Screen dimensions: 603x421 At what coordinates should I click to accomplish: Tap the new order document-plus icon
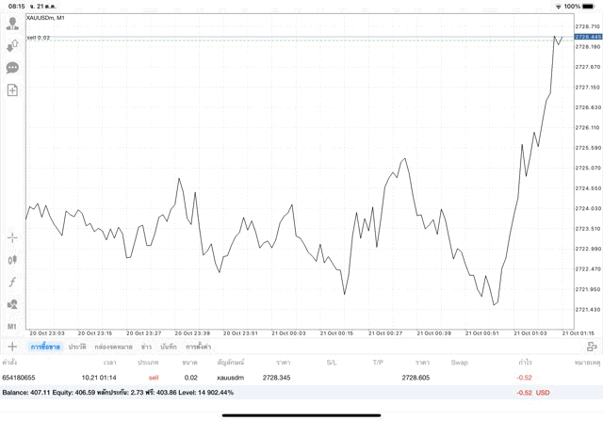click(12, 90)
